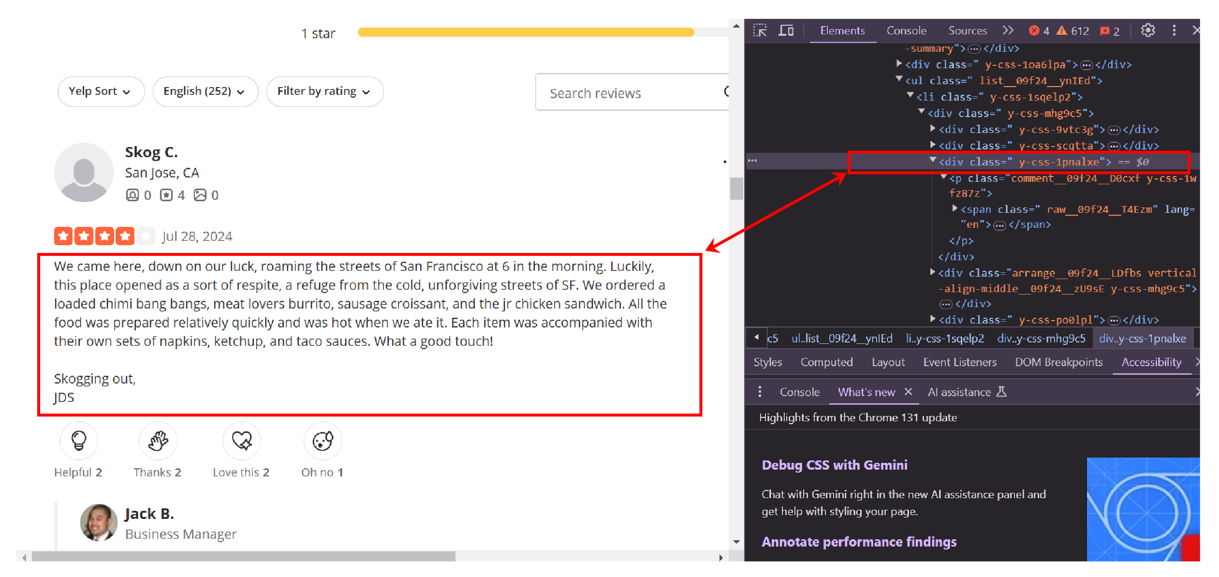
Task: Switch to the Console panel tab
Action: tap(906, 30)
